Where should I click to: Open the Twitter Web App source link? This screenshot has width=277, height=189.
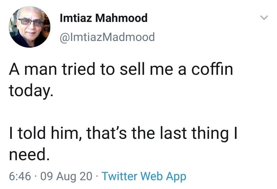coord(144,176)
